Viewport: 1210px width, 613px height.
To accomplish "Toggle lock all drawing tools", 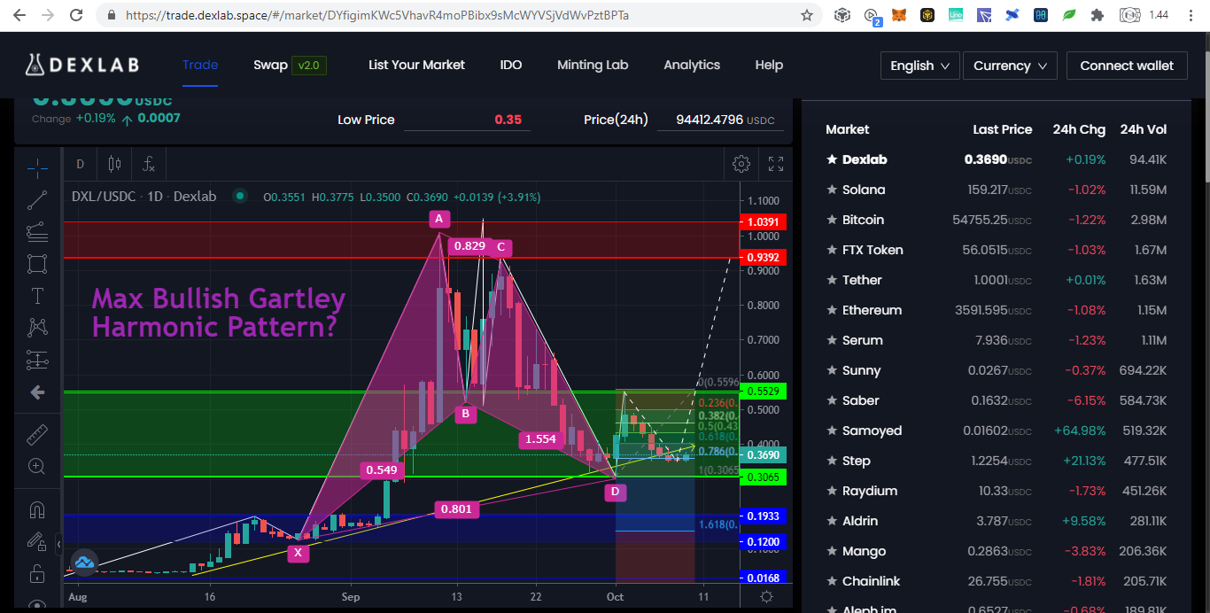I will click(x=37, y=573).
